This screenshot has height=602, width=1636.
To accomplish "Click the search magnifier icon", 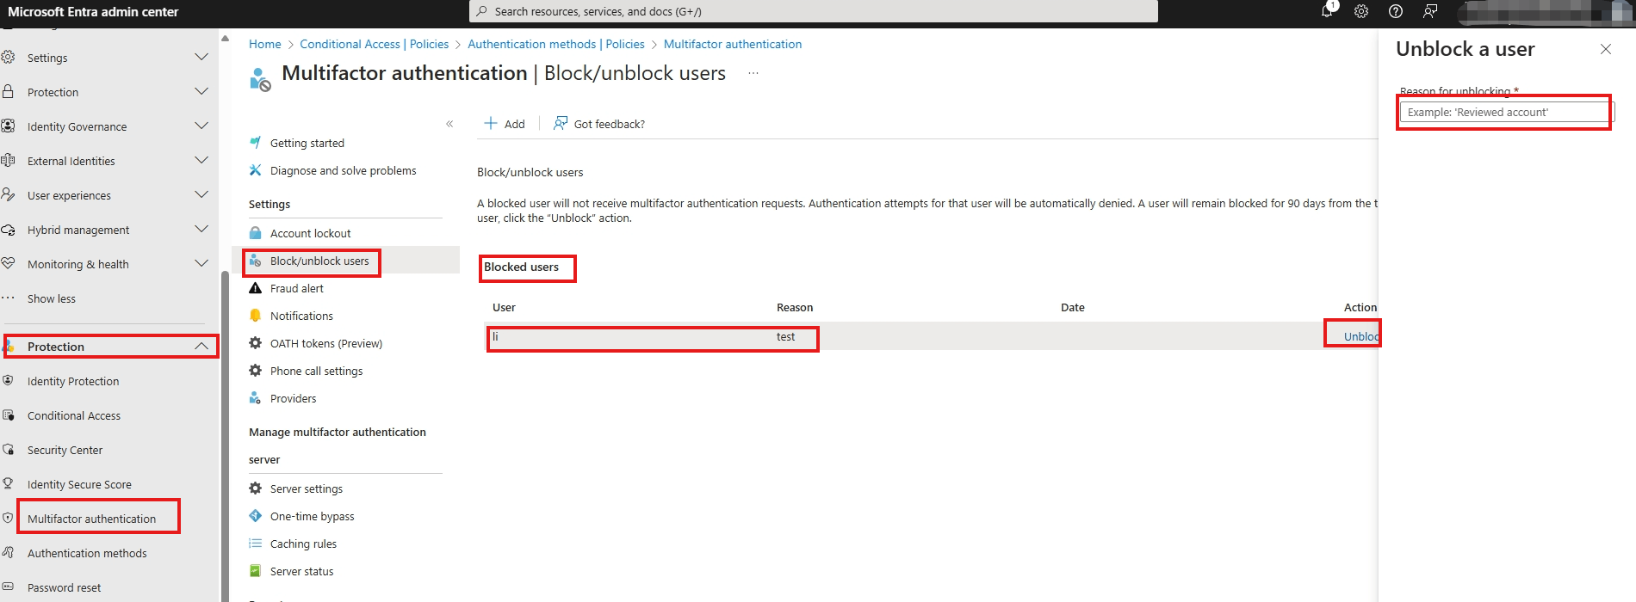I will (x=482, y=11).
